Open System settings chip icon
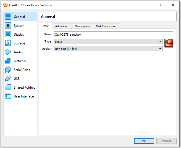This screenshot has height=148, width=181. tap(8, 26)
